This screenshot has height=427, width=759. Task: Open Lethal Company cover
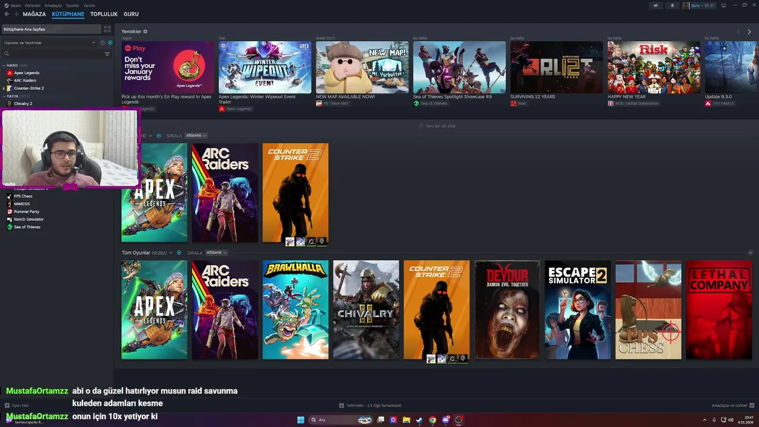click(719, 310)
